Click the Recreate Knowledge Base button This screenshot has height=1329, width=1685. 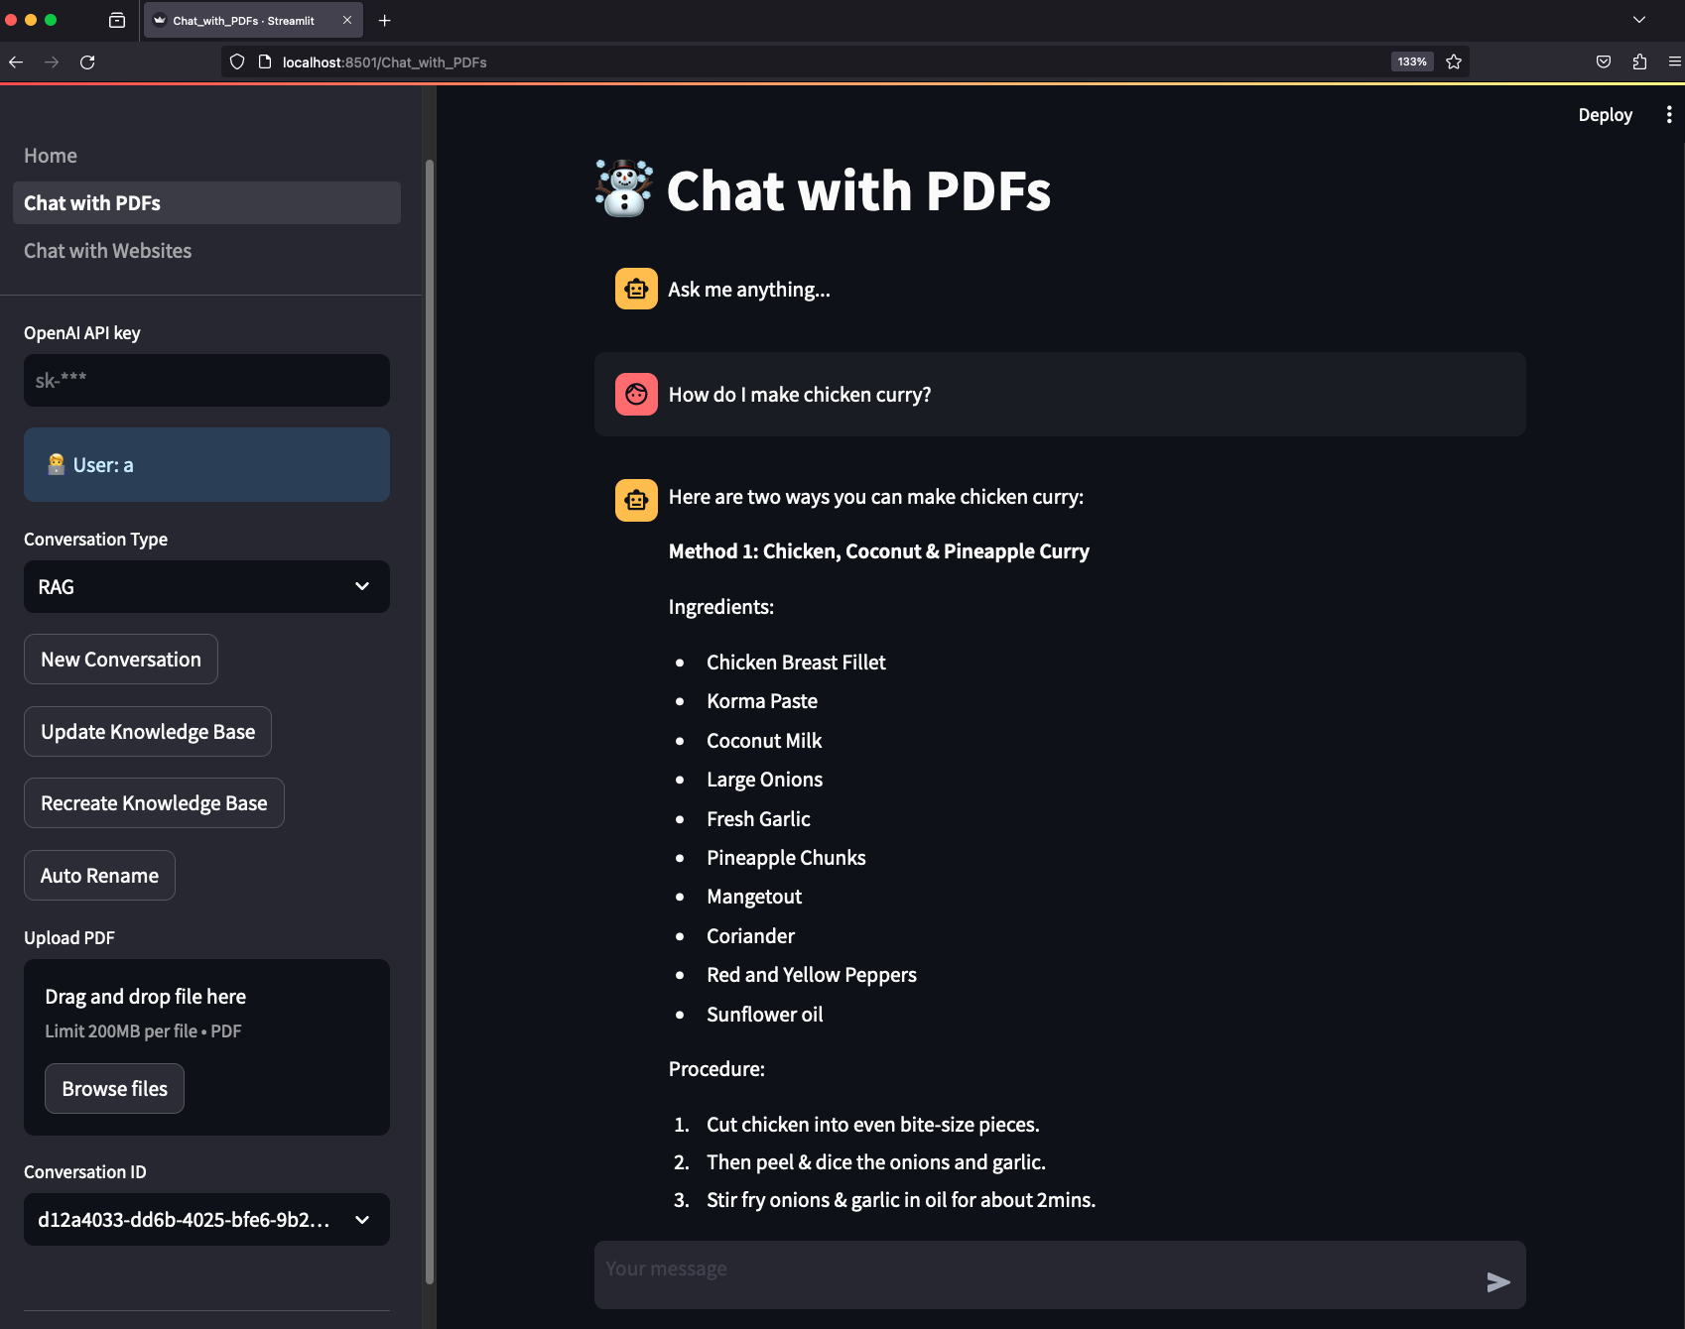(154, 803)
